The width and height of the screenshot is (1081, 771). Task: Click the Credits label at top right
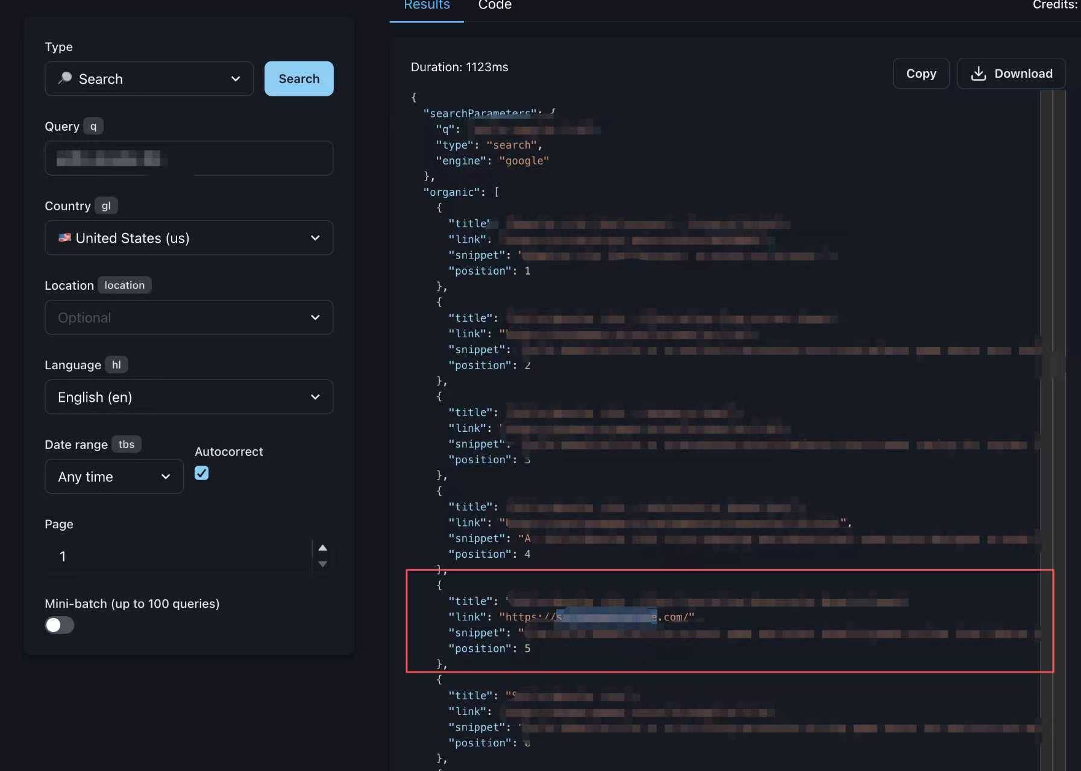(1054, 5)
